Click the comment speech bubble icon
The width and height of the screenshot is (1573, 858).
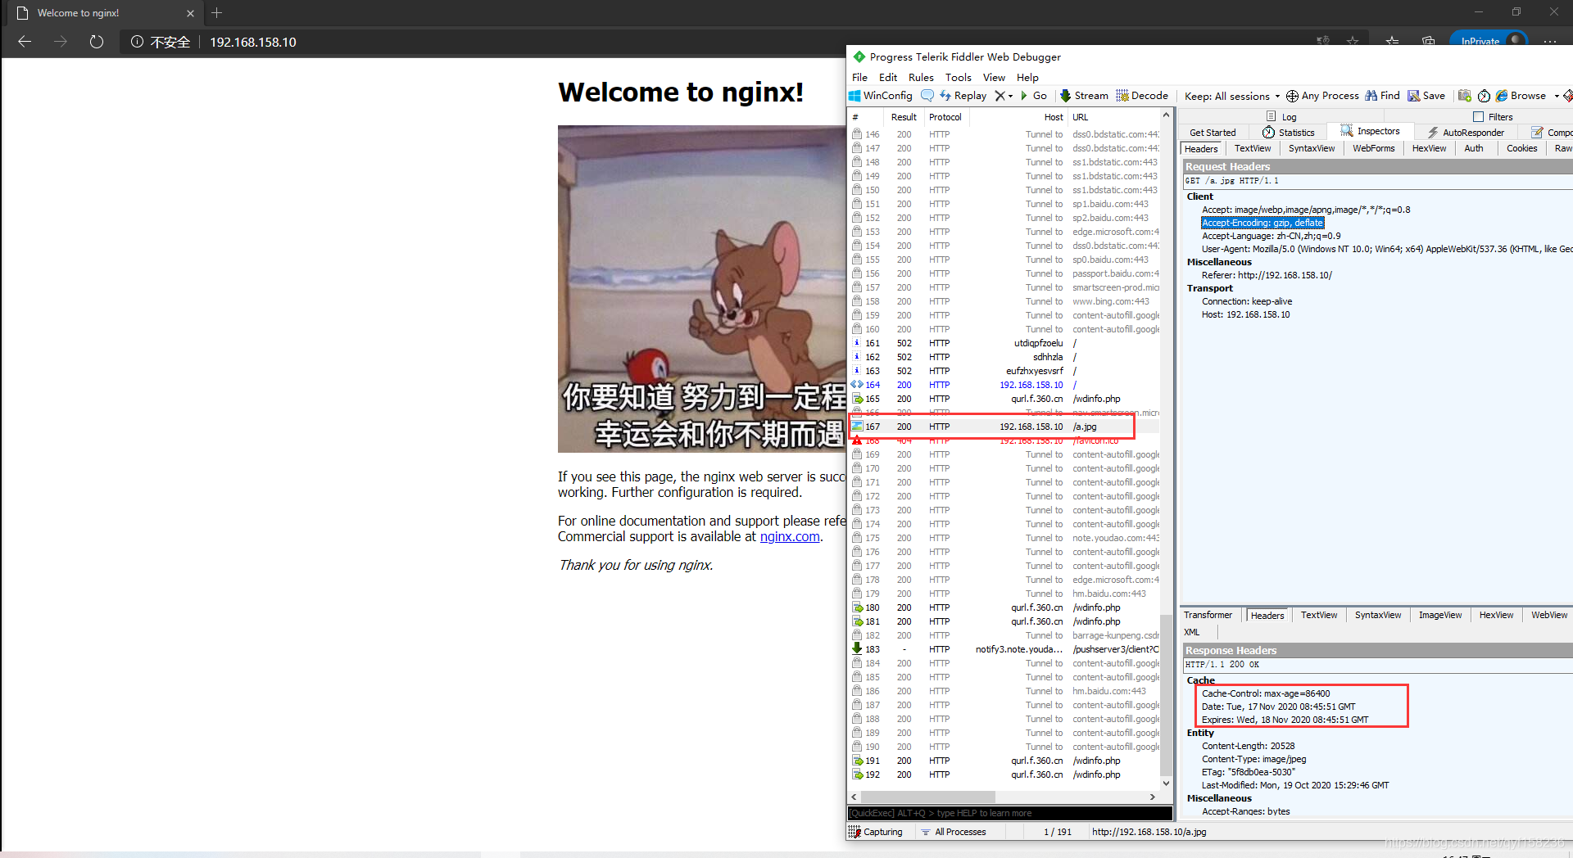(927, 96)
